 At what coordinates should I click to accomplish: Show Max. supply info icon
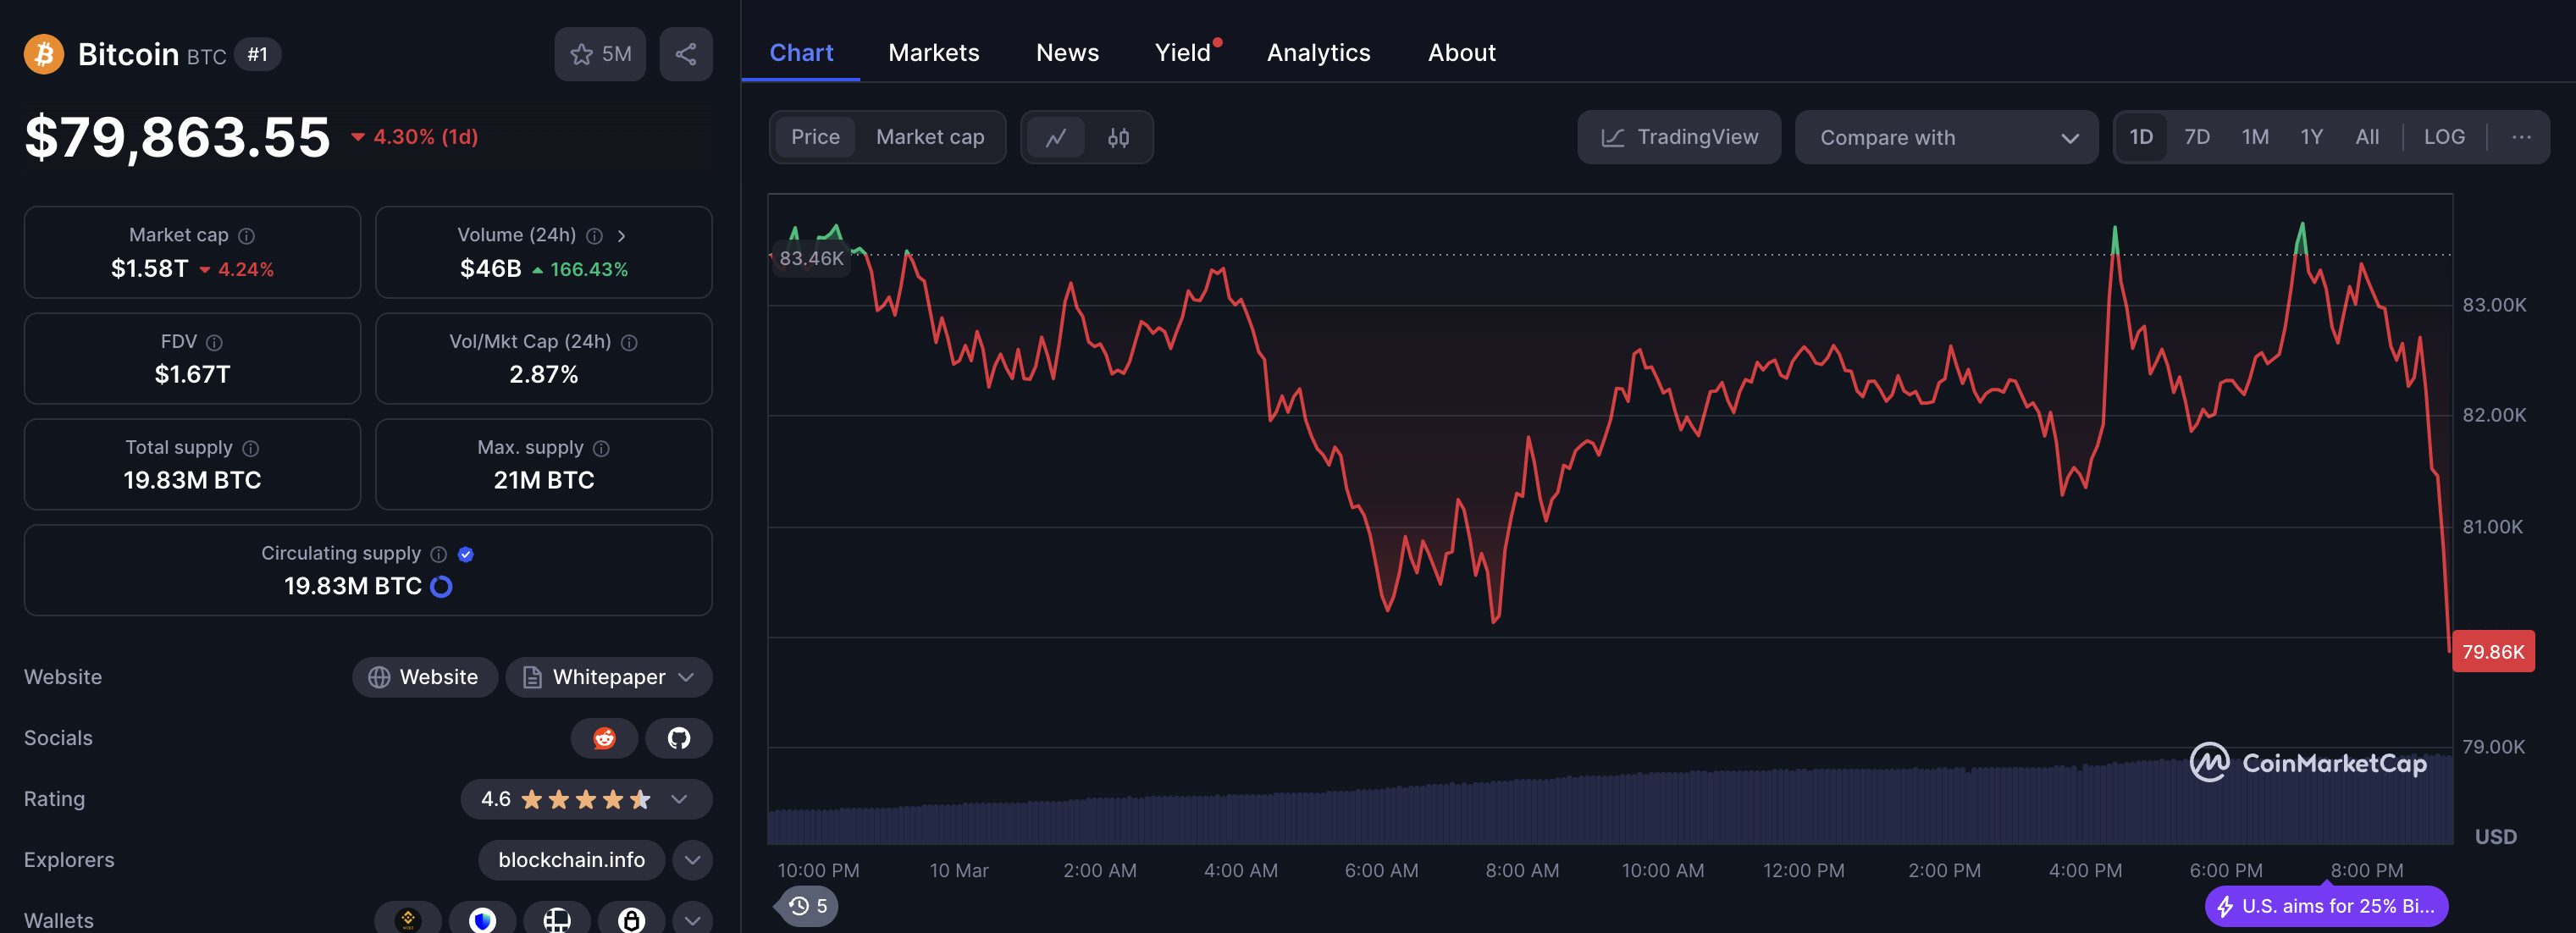pyautogui.click(x=601, y=448)
